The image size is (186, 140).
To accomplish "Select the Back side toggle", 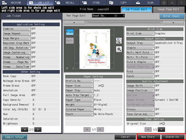I will [x=70, y=41].
